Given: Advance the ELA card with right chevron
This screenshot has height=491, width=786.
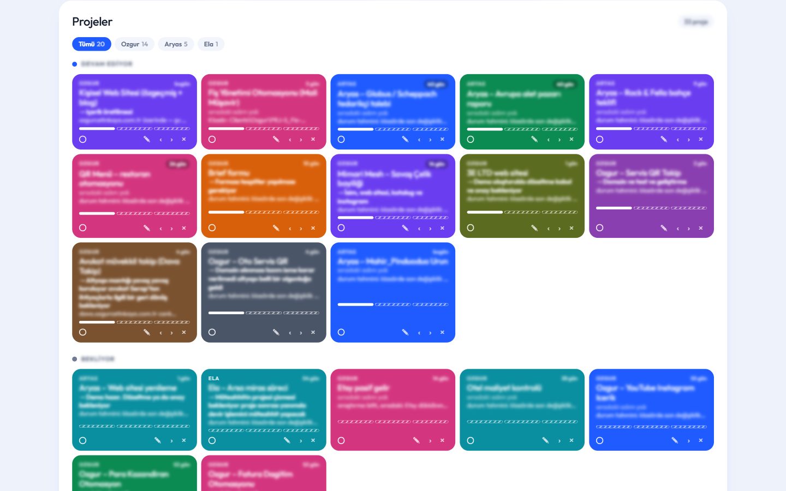Looking at the screenshot, I should pyautogui.click(x=301, y=440).
